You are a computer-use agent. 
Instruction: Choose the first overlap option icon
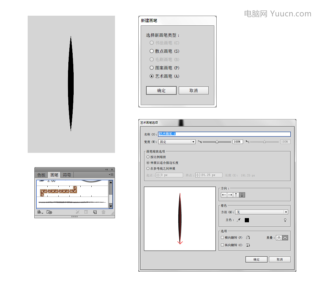(279, 238)
